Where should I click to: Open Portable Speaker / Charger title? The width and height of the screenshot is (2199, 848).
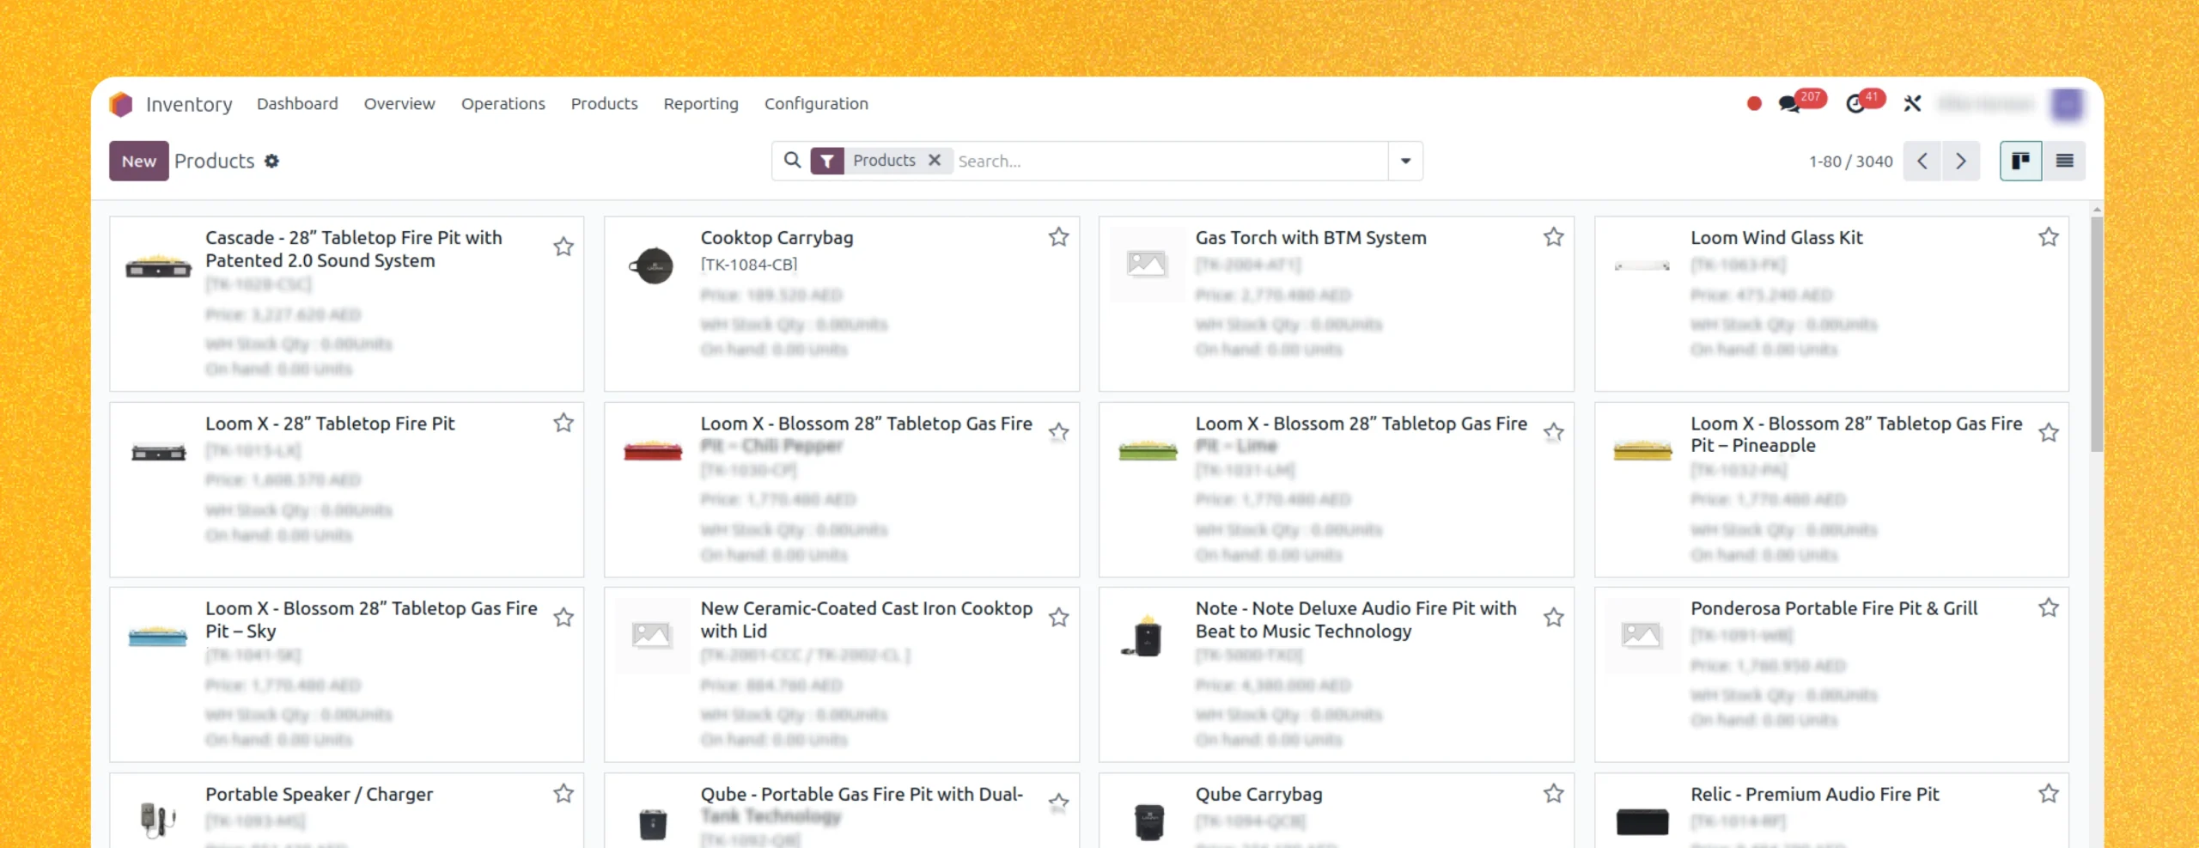point(319,795)
